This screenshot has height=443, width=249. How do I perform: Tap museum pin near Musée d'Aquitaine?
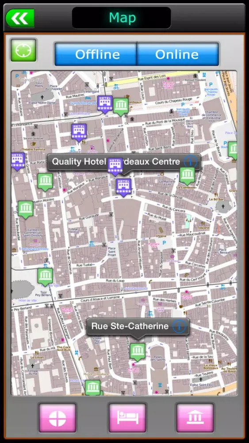(x=93, y=388)
